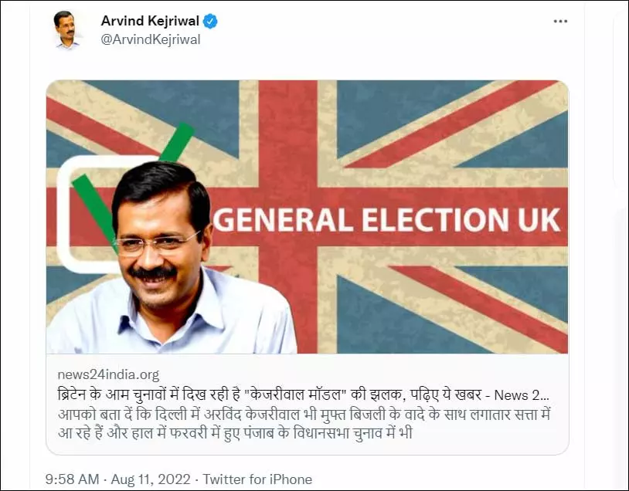The image size is (629, 491).
Task: Click the GENERAL ELECTION UK banner text
Action: coord(386,220)
